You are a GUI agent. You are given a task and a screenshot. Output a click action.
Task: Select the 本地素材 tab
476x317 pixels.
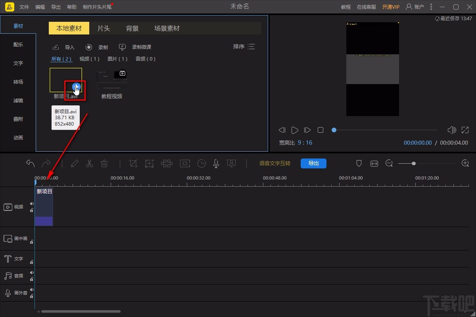coord(69,29)
